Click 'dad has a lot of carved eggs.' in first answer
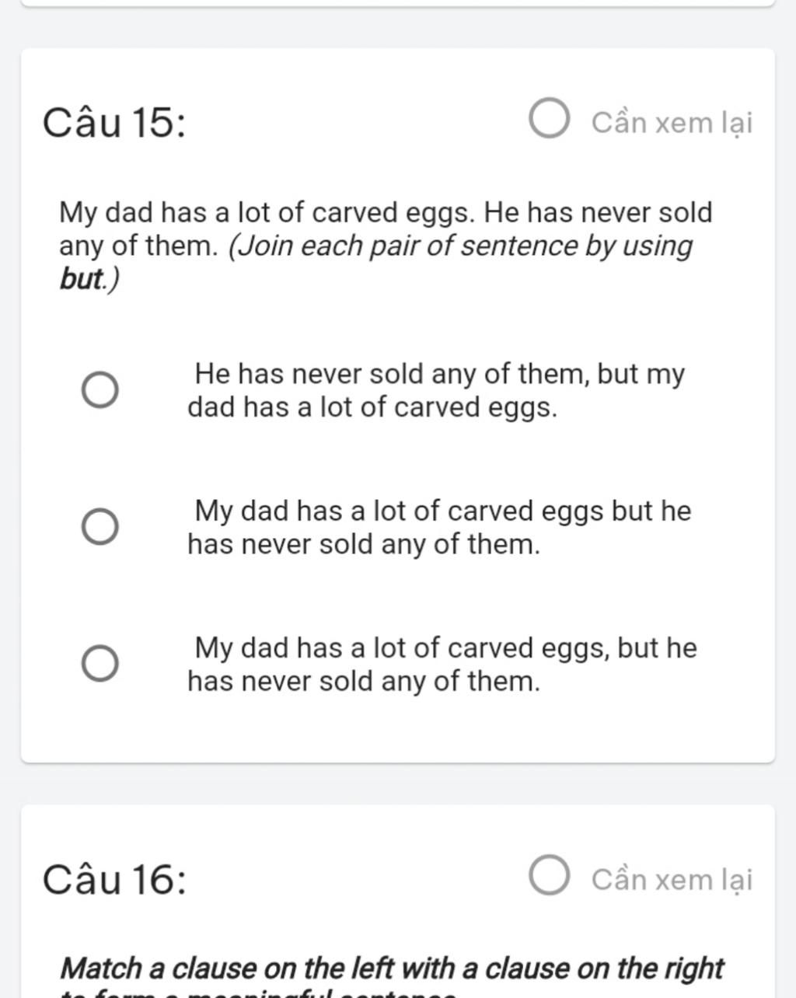 click(x=372, y=407)
